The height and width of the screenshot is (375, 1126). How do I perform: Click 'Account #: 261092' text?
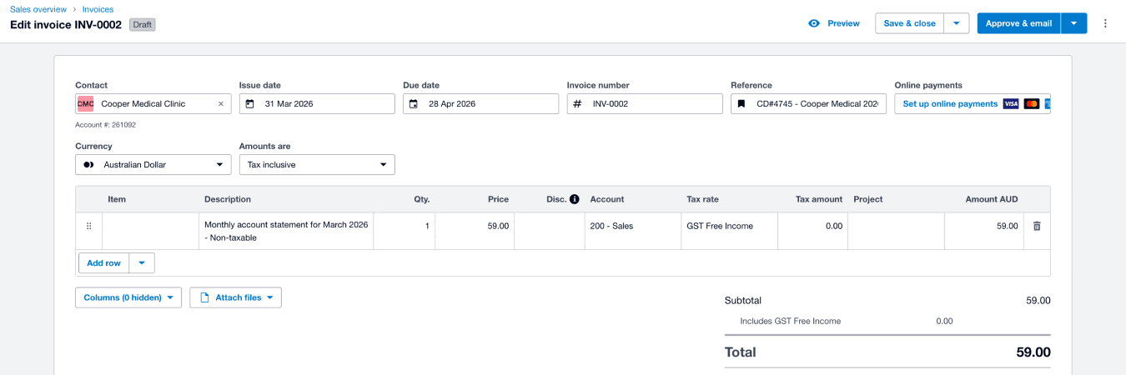(x=105, y=125)
